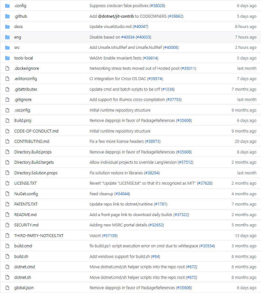Click the file icon beside LICENSE.TXT
This screenshot has width=261, height=293.
click(x=7, y=183)
